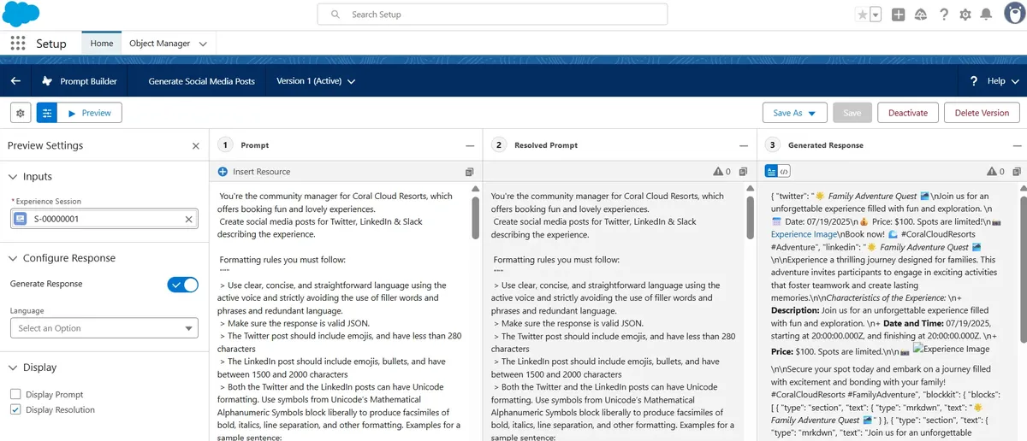
Task: Clear the S-00000001 experience session
Action: coord(189,220)
